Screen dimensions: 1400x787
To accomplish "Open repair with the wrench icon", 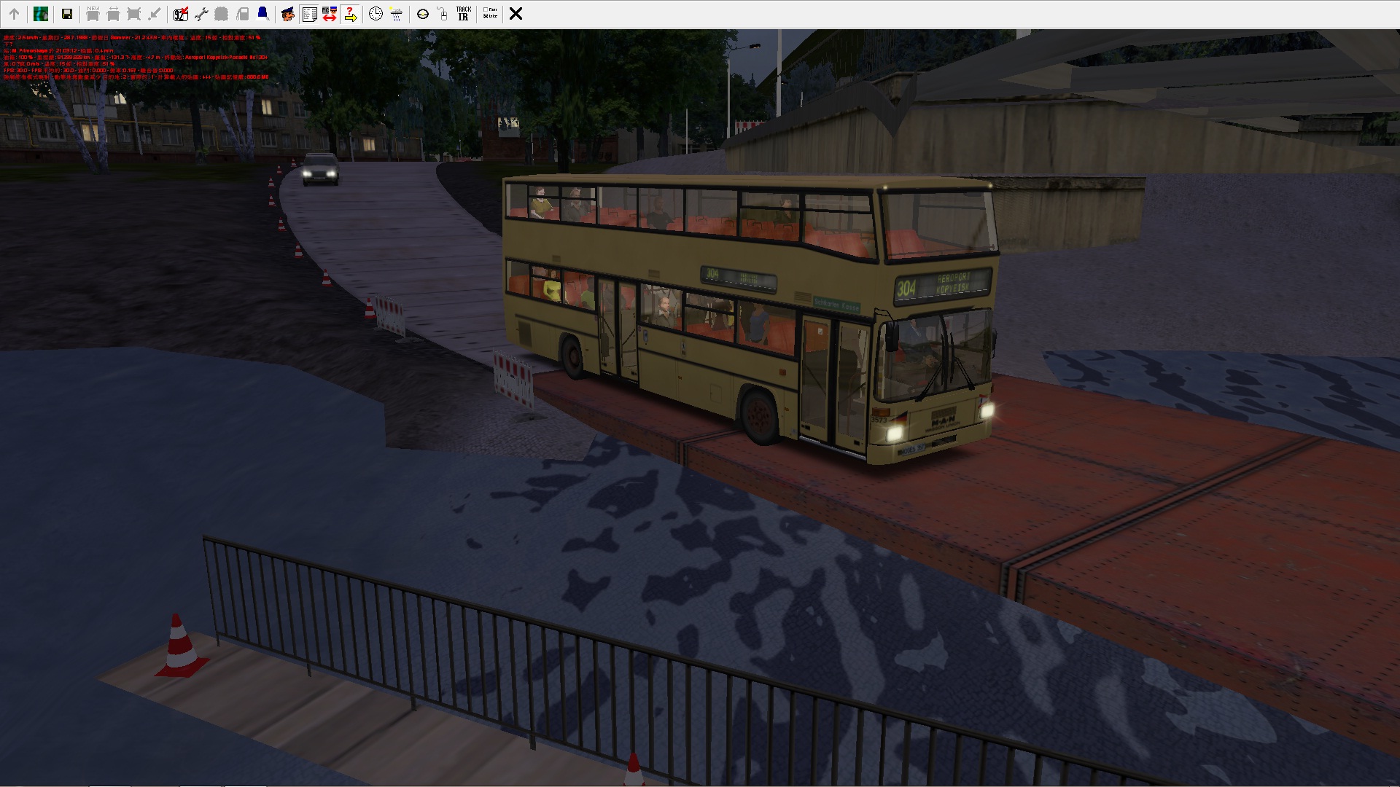I will [x=201, y=14].
